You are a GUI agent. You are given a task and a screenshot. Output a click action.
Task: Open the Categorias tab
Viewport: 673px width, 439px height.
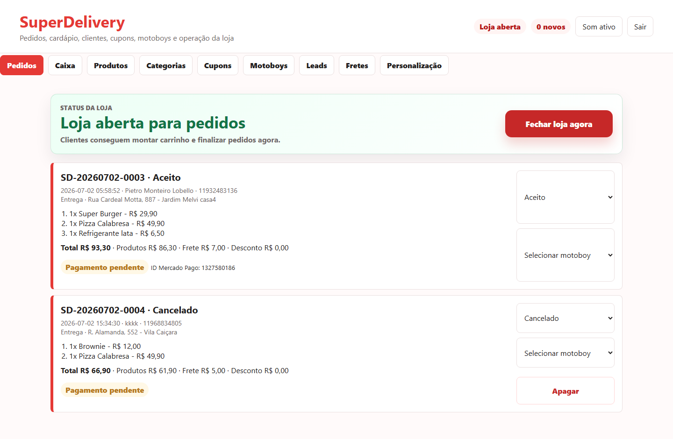click(166, 65)
